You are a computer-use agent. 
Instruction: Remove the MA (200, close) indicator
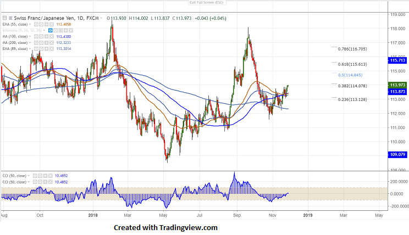point(52,43)
